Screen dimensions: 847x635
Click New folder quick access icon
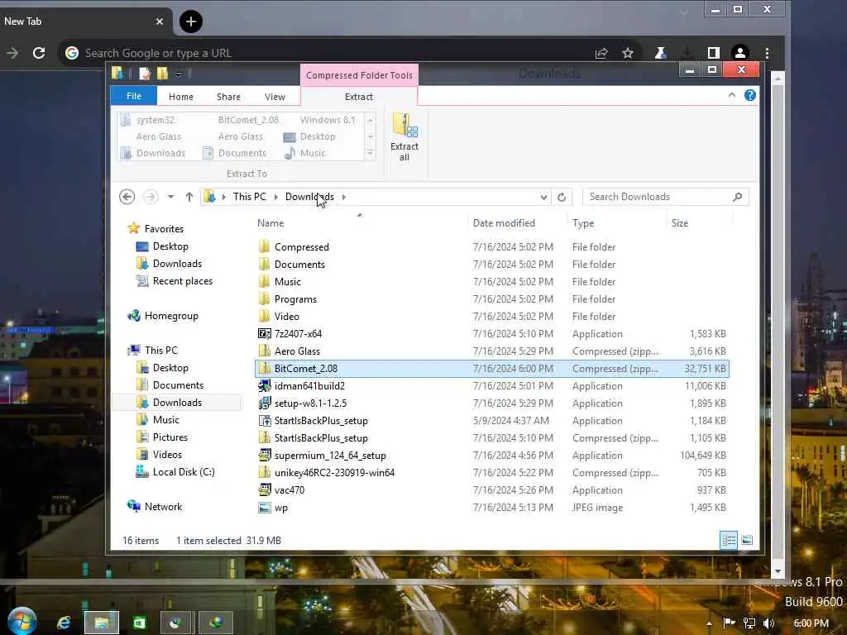(162, 73)
